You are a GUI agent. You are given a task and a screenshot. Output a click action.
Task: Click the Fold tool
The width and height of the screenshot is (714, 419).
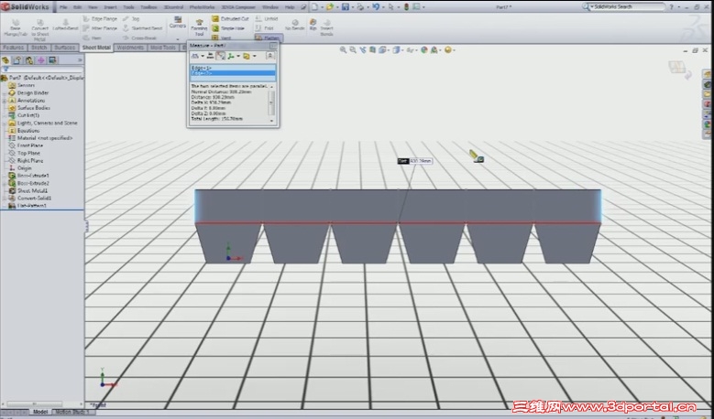[x=265, y=28]
